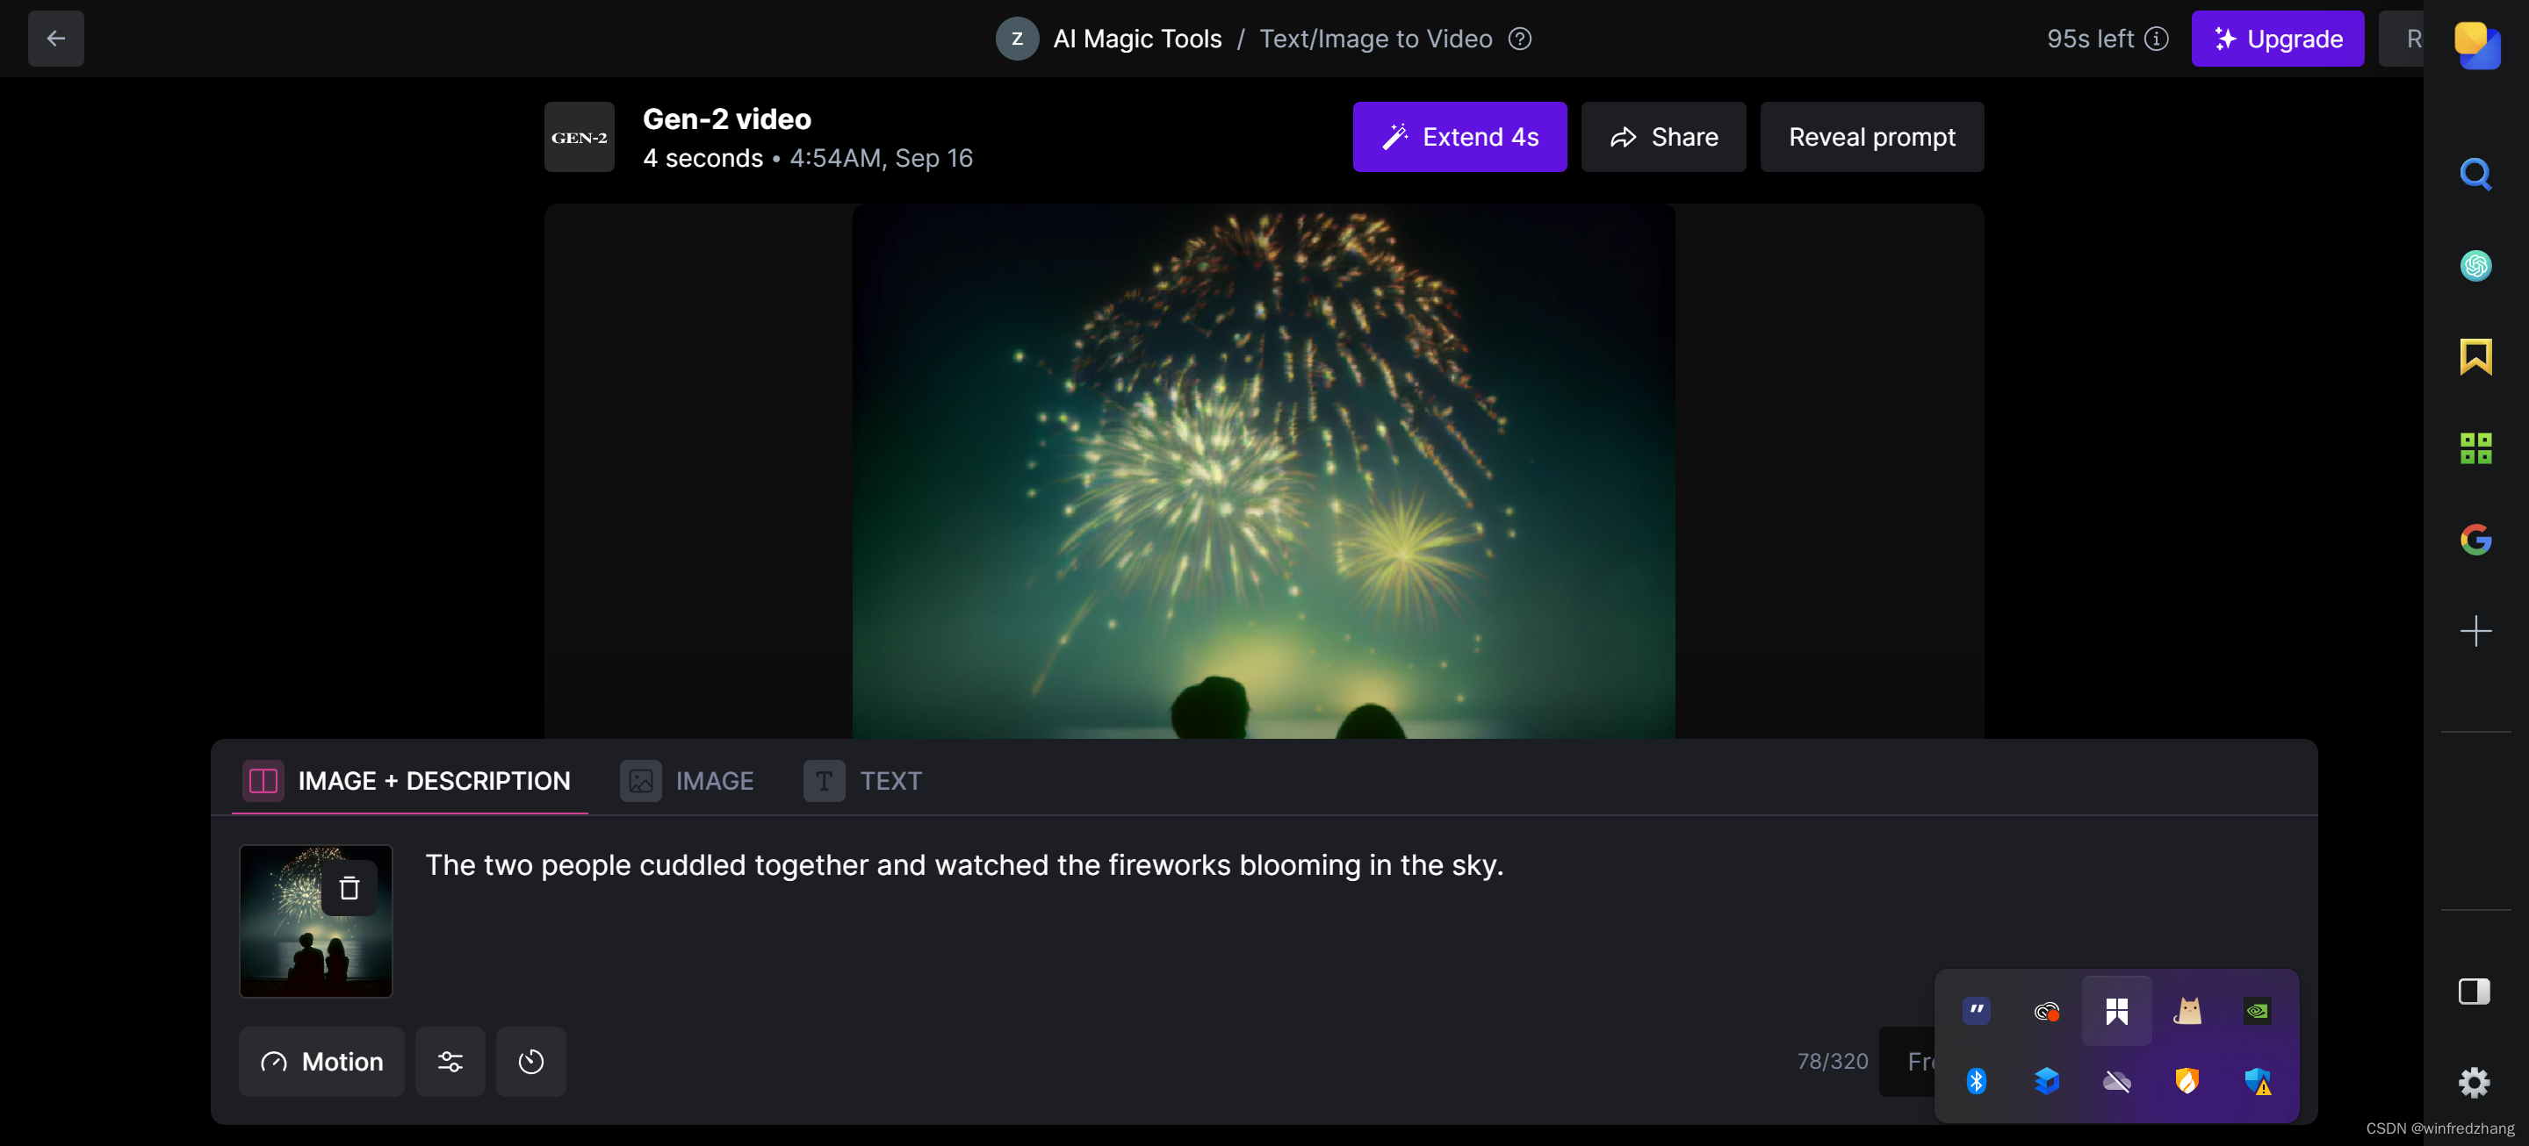Delete the uploaded fireworks image with trash icon
The height and width of the screenshot is (1146, 2529).
(x=349, y=889)
